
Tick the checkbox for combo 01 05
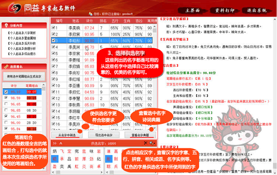pyautogui.click(x=6, y=104)
